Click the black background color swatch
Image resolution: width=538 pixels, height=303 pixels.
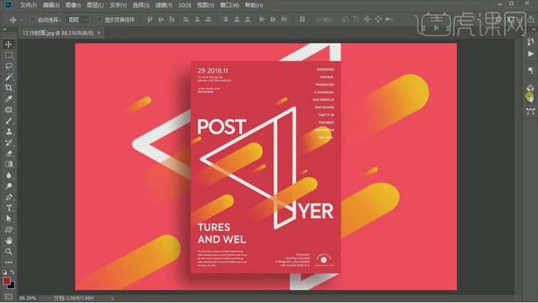click(x=12, y=285)
